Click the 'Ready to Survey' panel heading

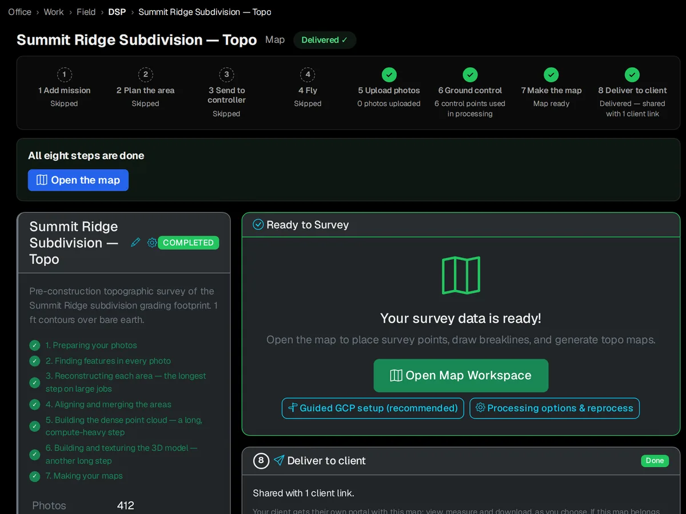(308, 224)
